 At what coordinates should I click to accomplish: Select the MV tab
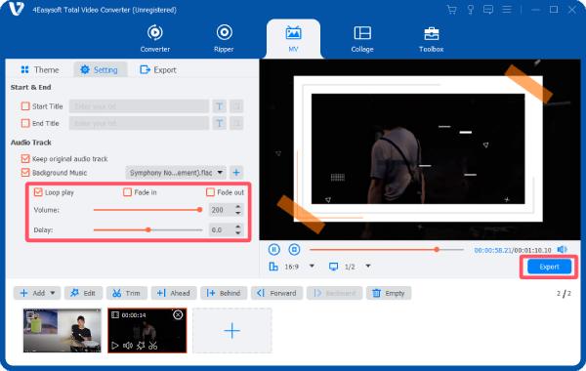(x=293, y=38)
